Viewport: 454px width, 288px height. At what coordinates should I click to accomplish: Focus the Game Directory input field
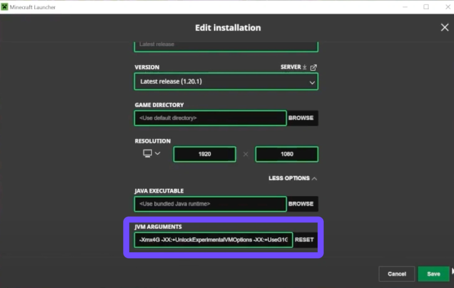(210, 118)
